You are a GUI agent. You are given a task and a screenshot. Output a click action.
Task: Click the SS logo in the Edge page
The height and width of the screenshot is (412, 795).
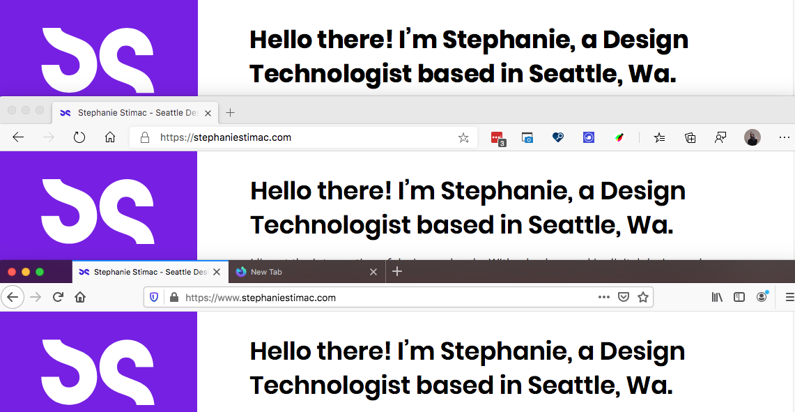98,212
